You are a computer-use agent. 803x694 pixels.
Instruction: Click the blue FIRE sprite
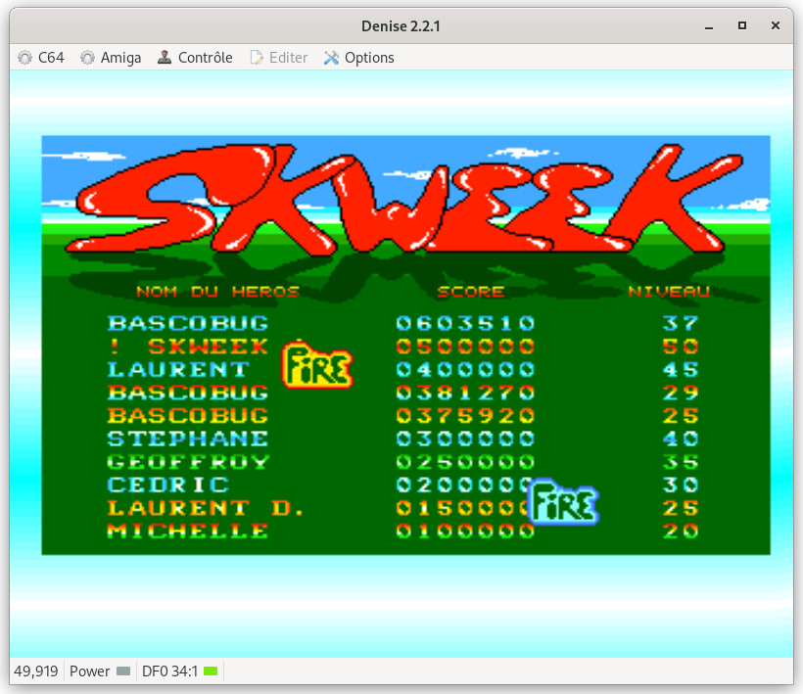coord(563,501)
